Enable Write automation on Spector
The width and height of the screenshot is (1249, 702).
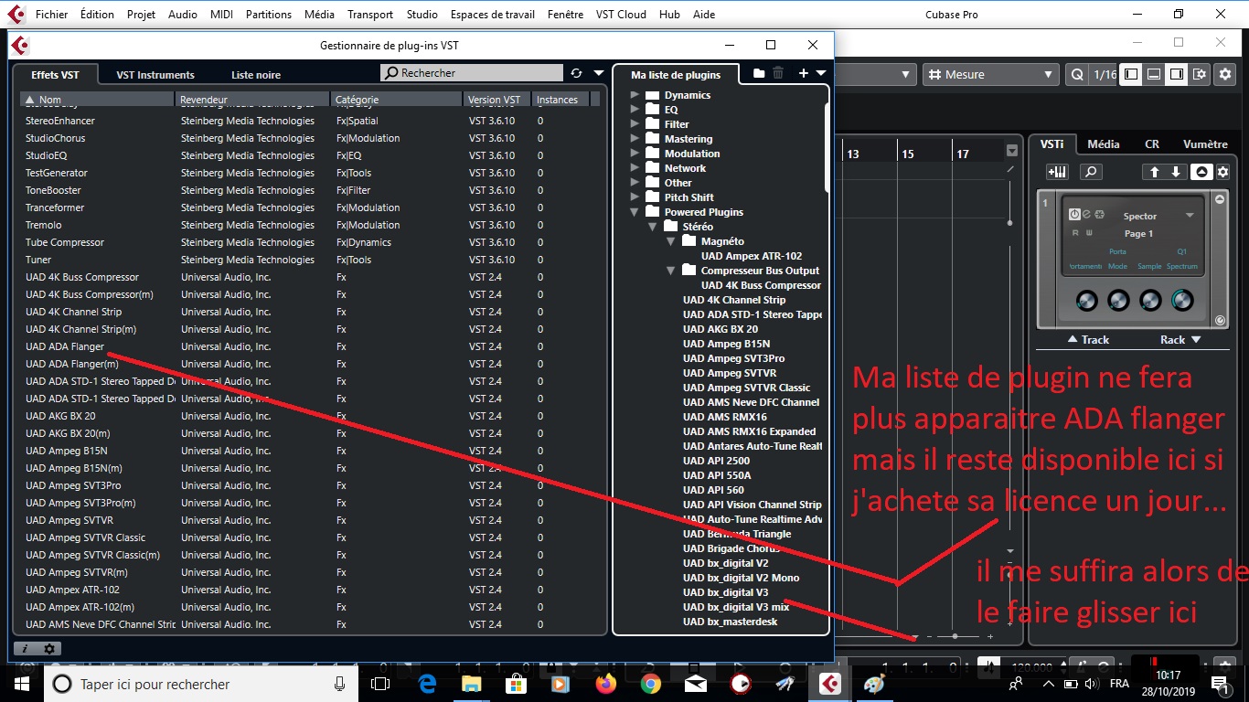pyautogui.click(x=1090, y=233)
